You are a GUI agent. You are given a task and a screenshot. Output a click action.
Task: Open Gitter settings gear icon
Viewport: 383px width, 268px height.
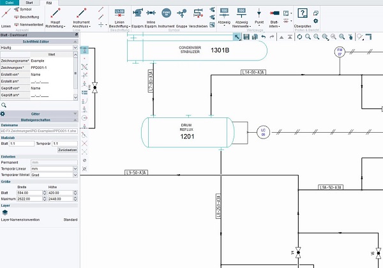[3, 114]
